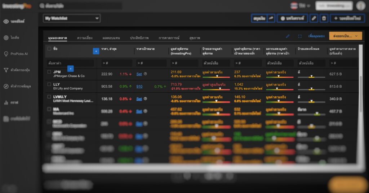Image resolution: width=369 pixels, height=193 pixels.
Task: Click the top search input field
Action: pyautogui.click(x=81, y=6)
